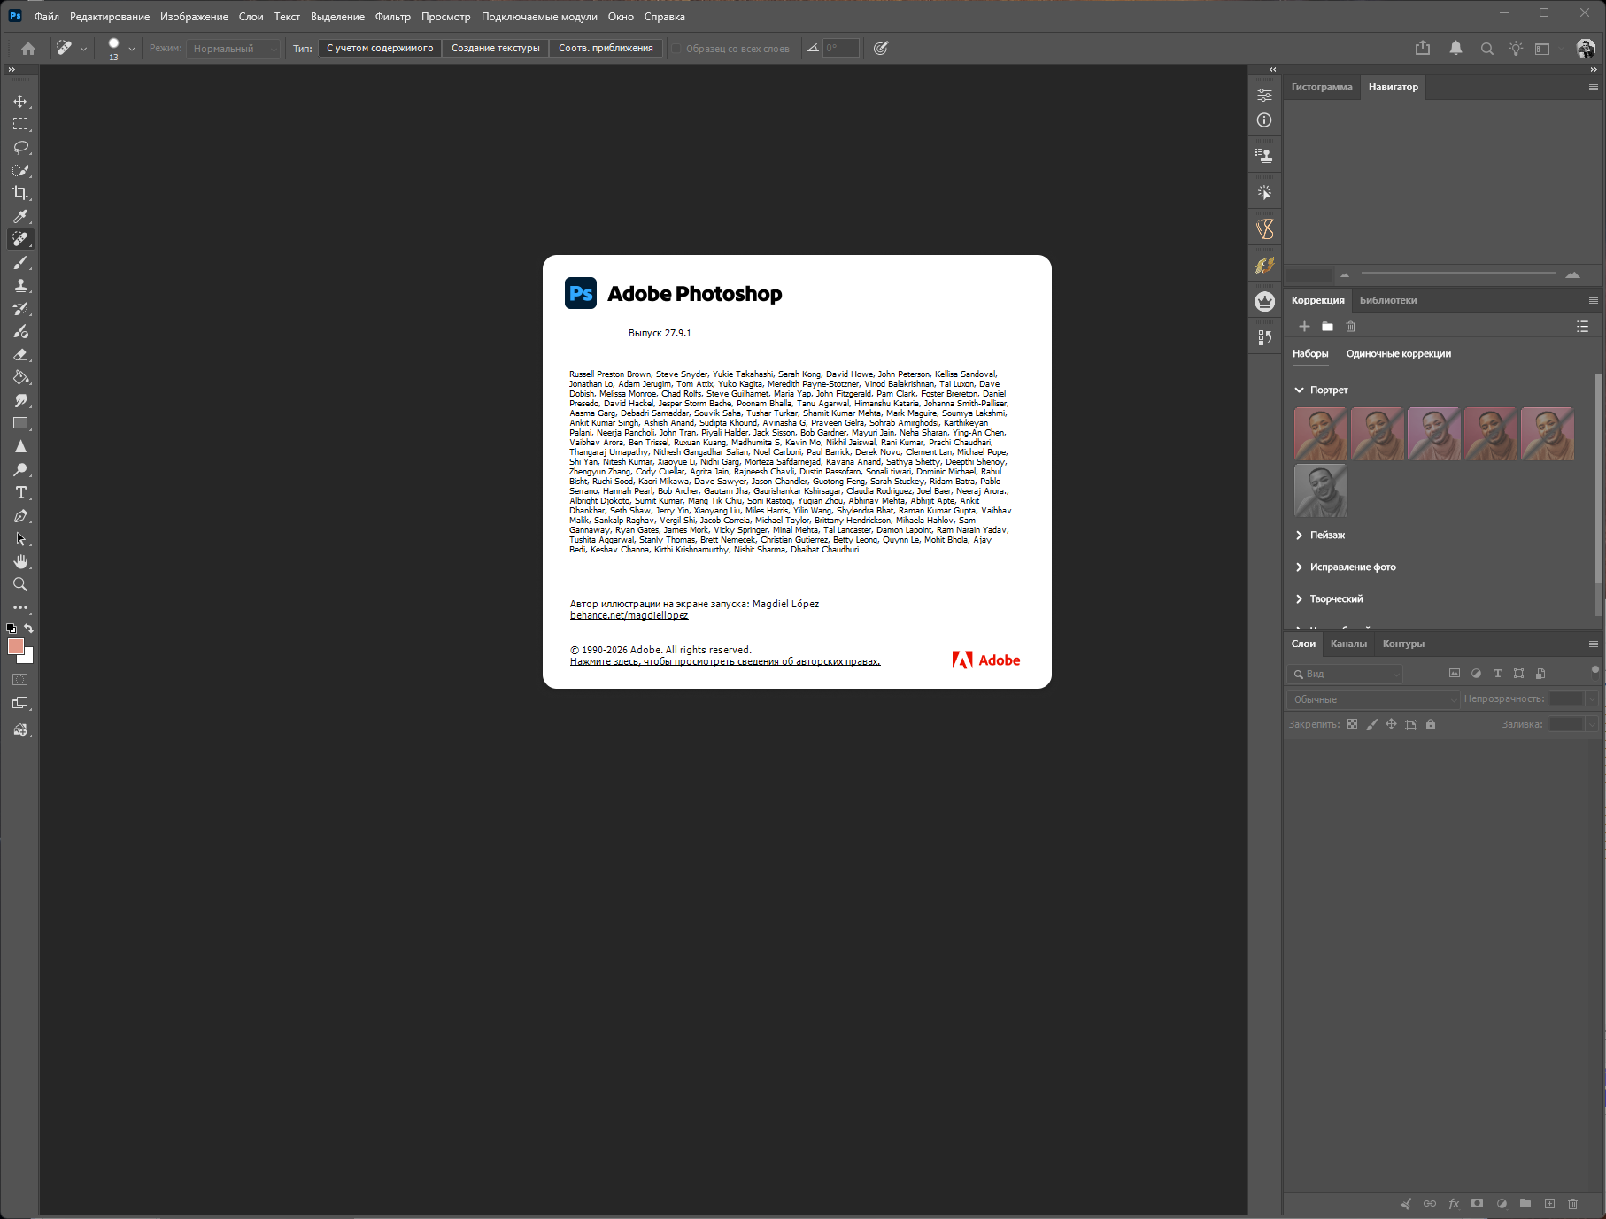
Task: Toggle the pixel layer filter
Action: click(x=1455, y=674)
